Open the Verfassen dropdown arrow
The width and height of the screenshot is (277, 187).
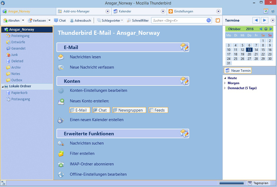click(49, 21)
